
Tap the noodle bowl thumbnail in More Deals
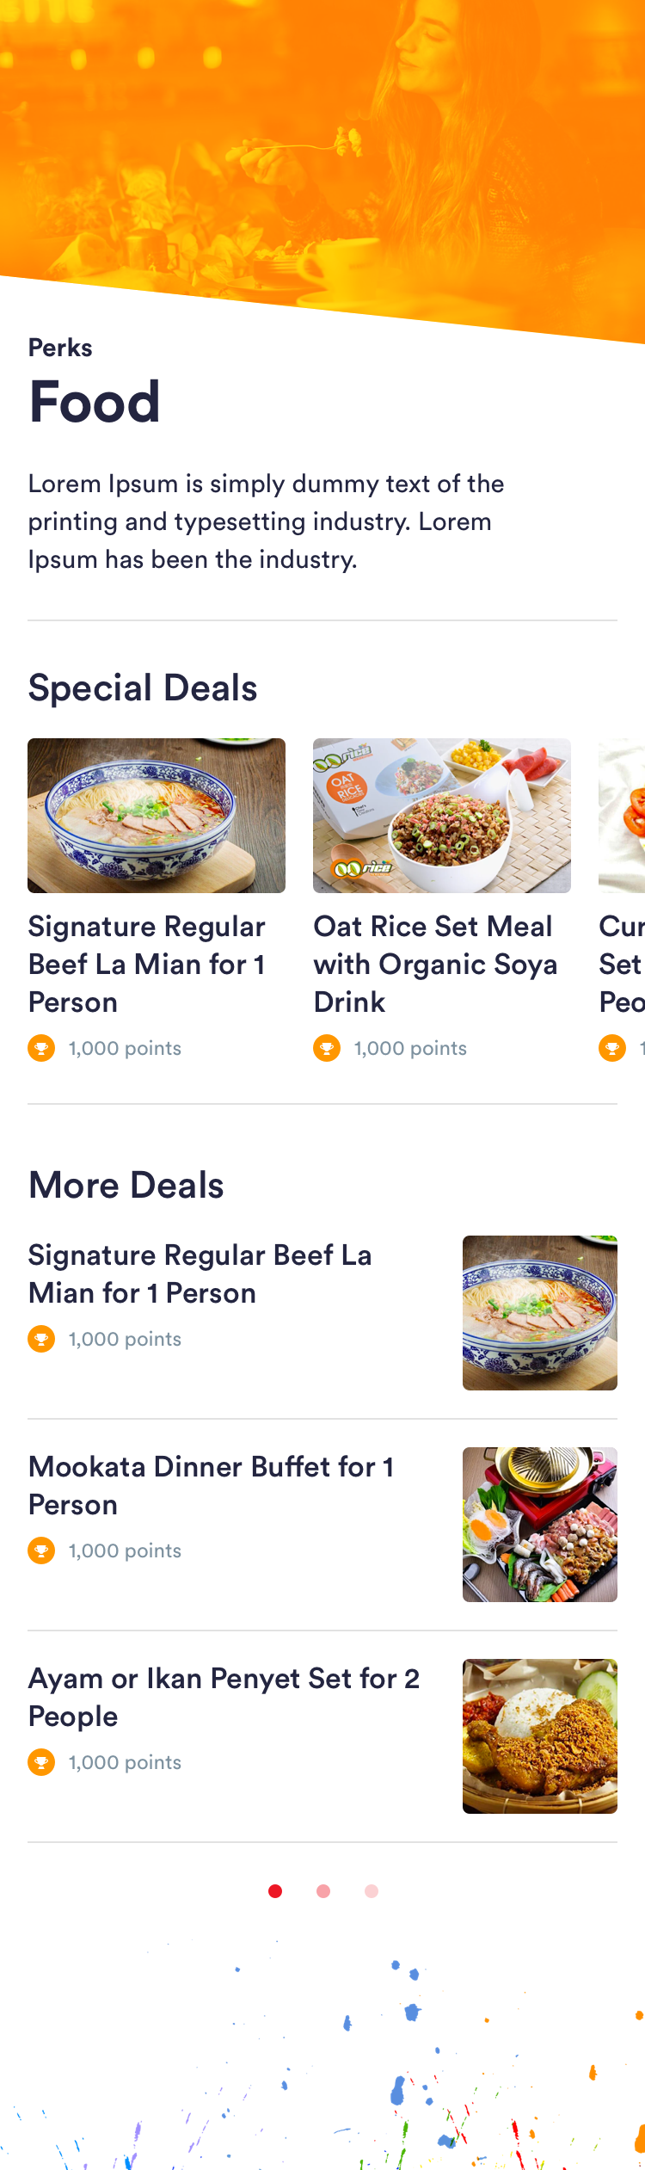point(540,1313)
